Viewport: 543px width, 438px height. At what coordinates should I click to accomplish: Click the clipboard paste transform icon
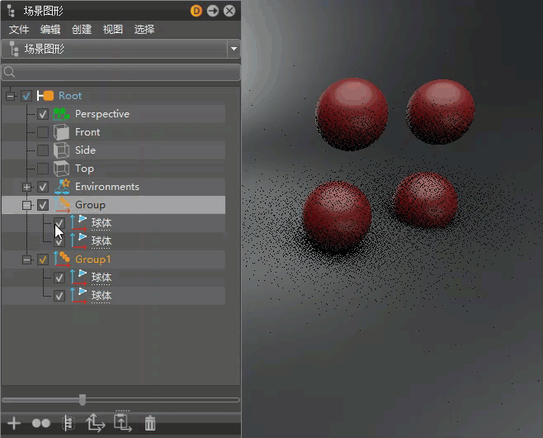pos(123,423)
